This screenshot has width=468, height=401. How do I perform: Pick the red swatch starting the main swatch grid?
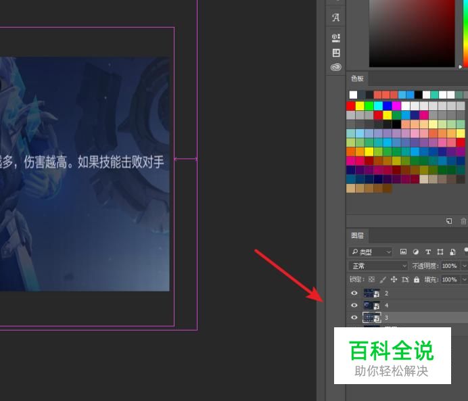point(351,106)
